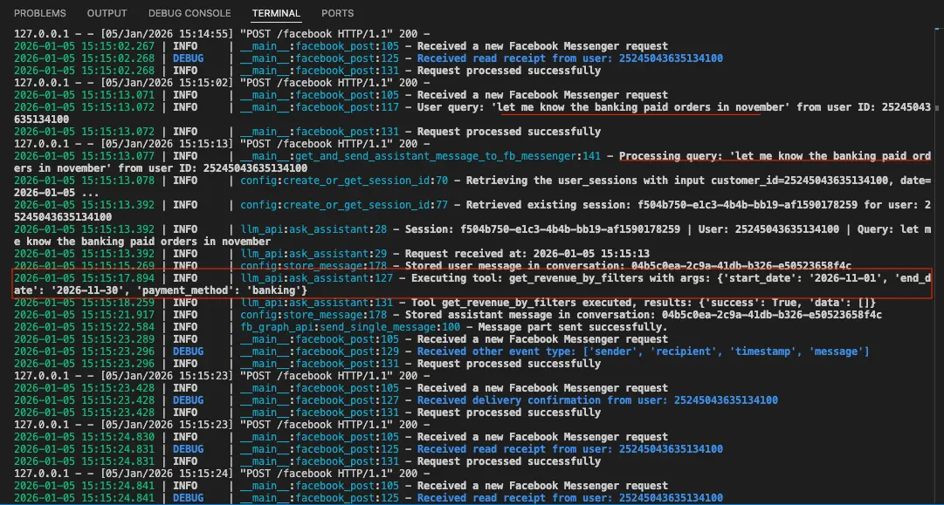Click the active TERMINAL tab
The height and width of the screenshot is (505, 944).
[276, 13]
